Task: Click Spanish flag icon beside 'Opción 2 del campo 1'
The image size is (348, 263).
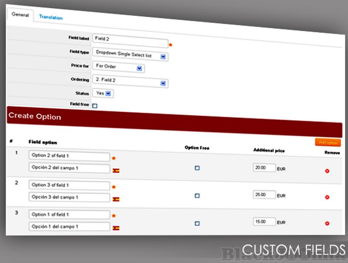Action: [116, 171]
